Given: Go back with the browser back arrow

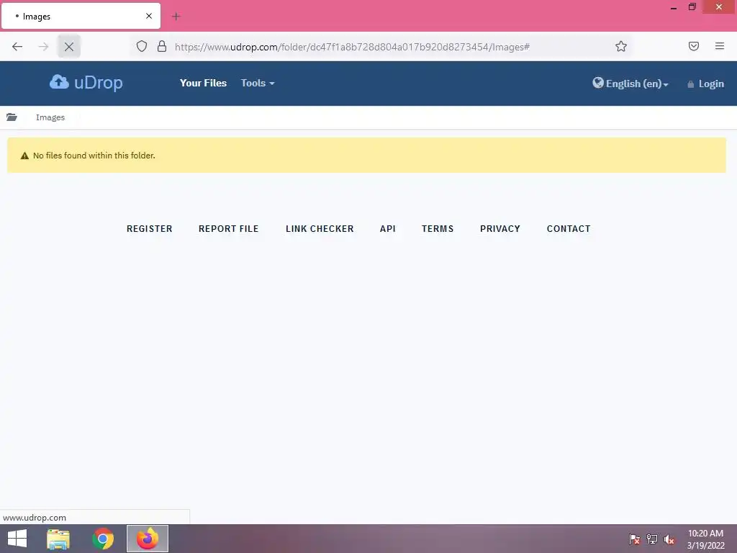Looking at the screenshot, I should pos(17,47).
